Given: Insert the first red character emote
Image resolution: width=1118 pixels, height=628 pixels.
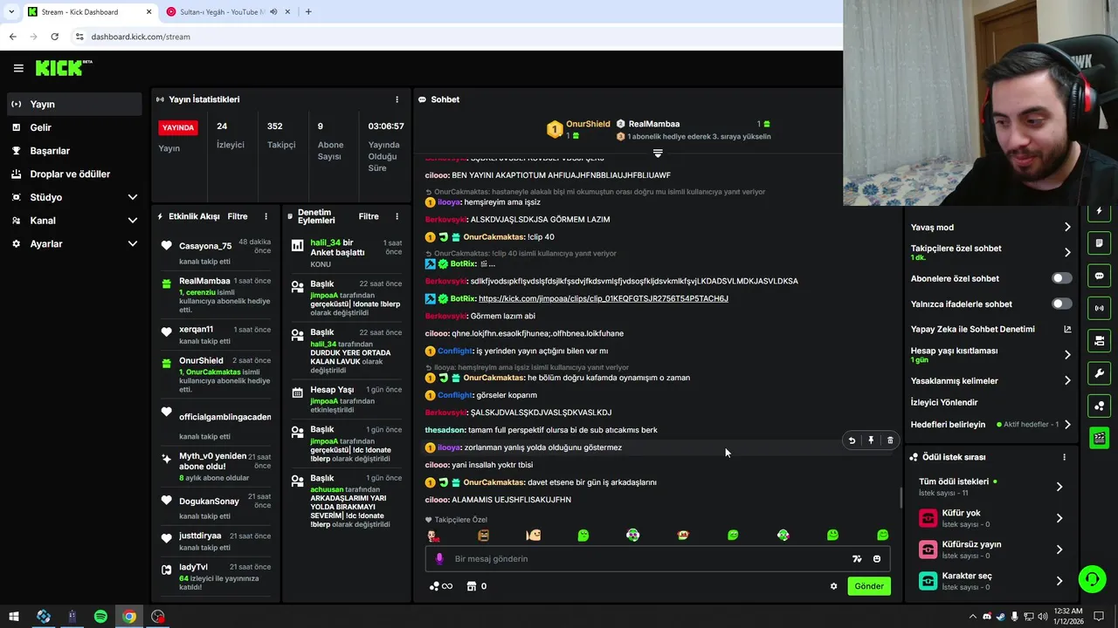Looking at the screenshot, I should point(432,536).
